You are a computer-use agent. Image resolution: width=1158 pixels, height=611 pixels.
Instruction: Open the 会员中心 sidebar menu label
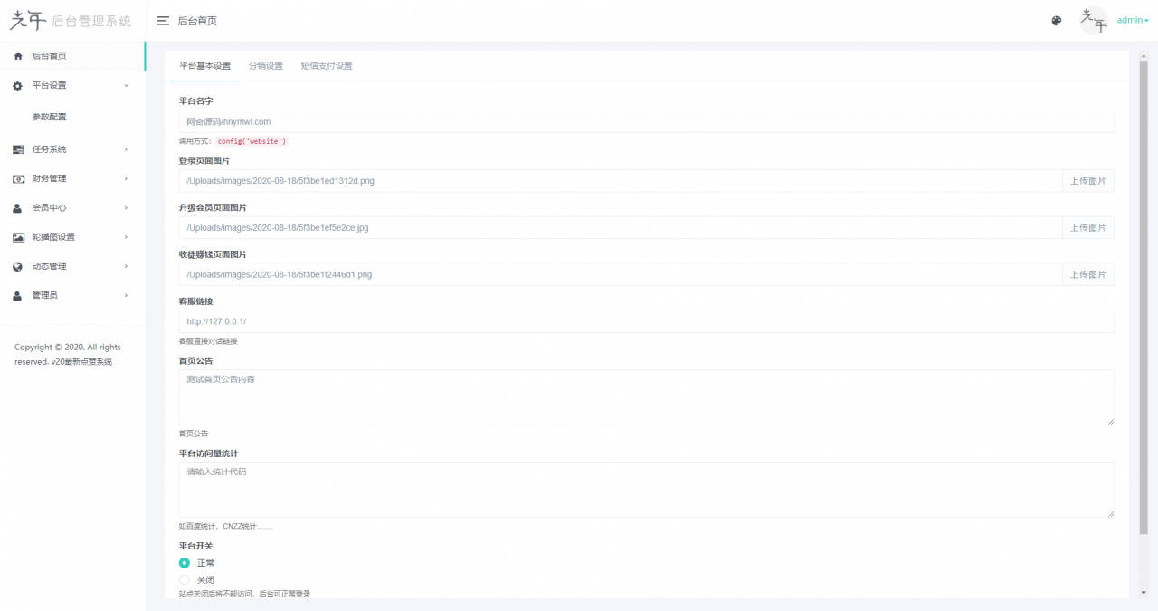click(x=49, y=207)
